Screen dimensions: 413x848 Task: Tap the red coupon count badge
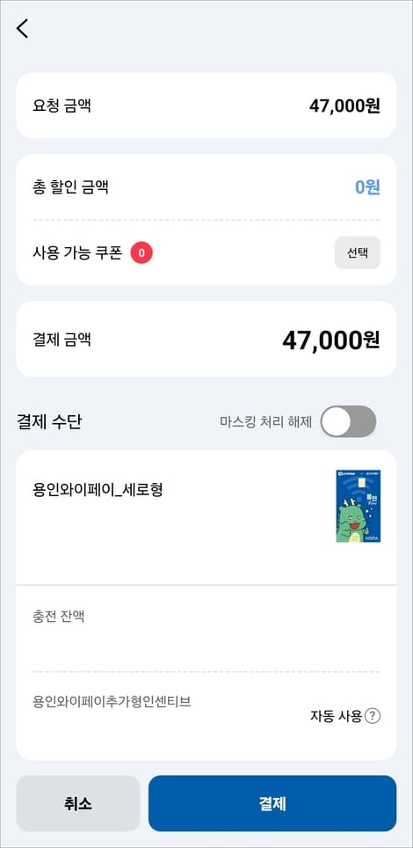click(x=141, y=252)
